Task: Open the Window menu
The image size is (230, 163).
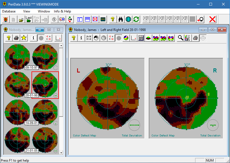Action: pyautogui.click(x=44, y=11)
